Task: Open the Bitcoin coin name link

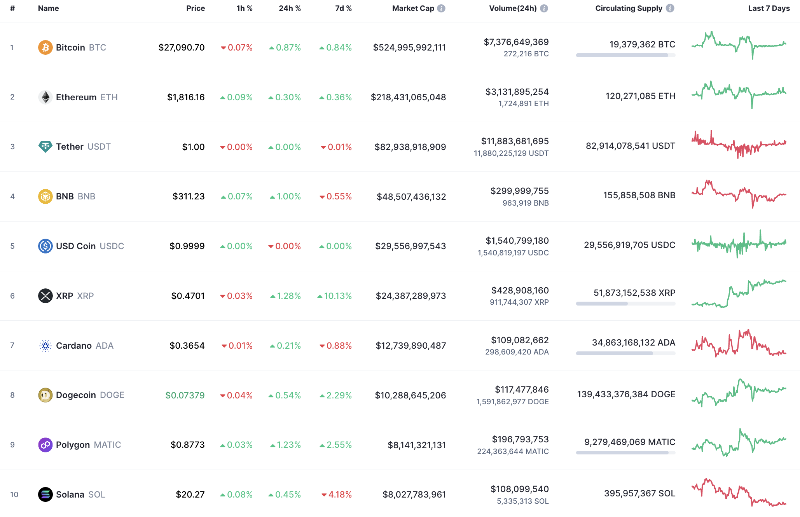Action: click(70, 47)
